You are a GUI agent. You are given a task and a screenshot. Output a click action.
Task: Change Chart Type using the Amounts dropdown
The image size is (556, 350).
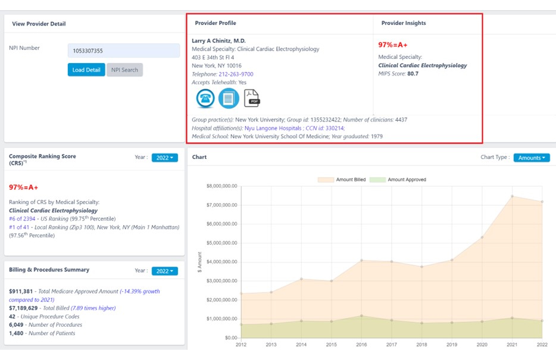coord(532,157)
